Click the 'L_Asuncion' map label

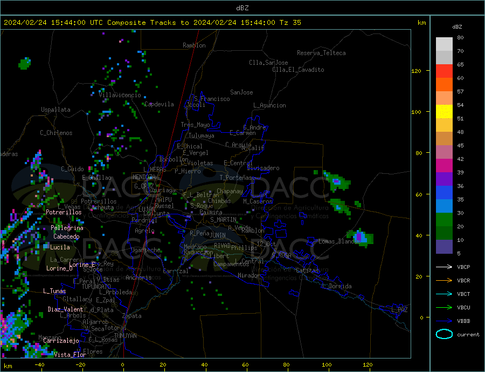pos(269,105)
